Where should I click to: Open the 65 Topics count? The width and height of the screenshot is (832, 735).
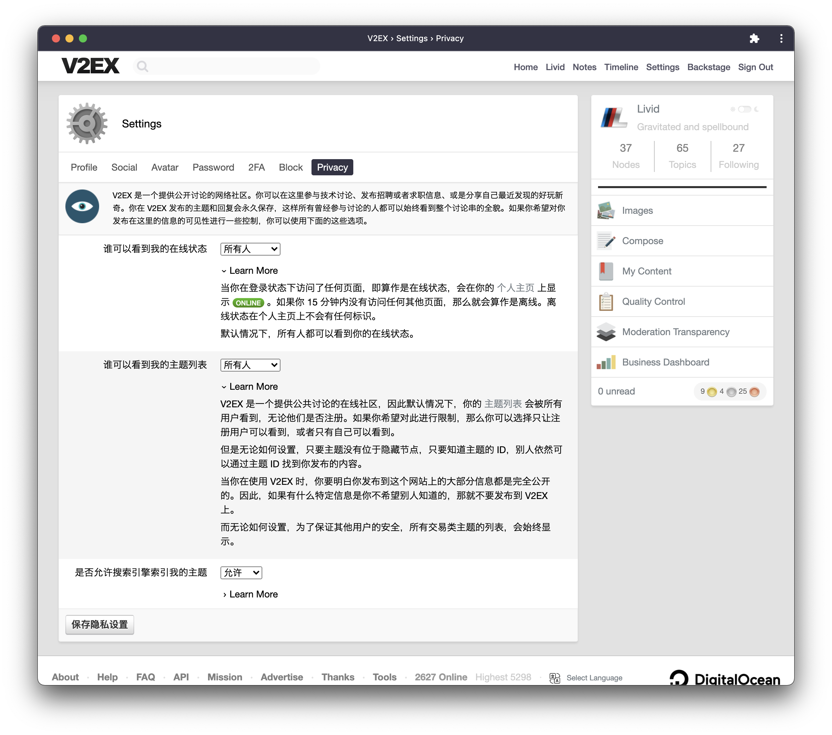pos(682,156)
